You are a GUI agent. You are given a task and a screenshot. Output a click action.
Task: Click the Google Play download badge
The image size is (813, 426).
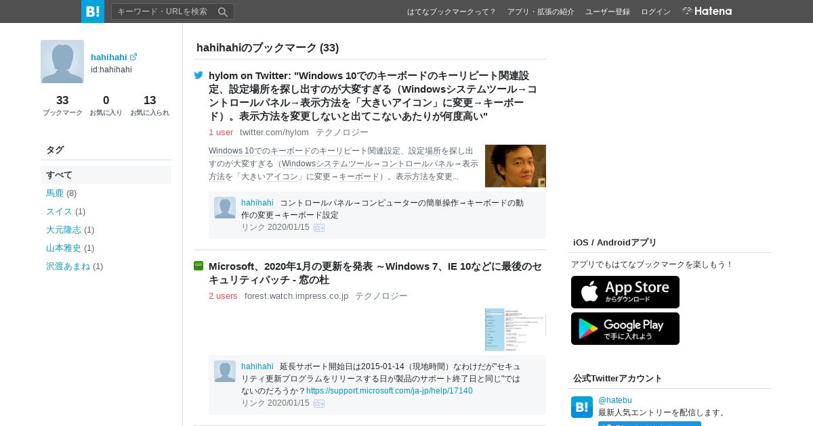[625, 329]
